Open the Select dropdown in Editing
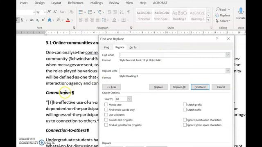This screenshot has width=262, height=147. coord(229,21)
